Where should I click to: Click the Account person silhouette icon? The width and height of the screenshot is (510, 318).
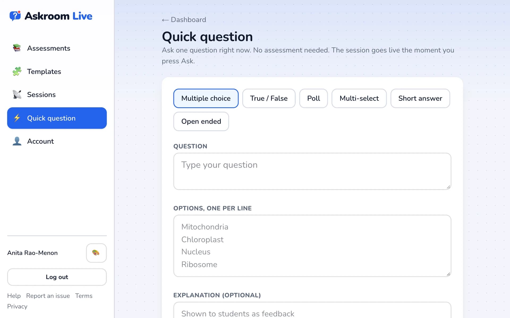[x=17, y=141]
